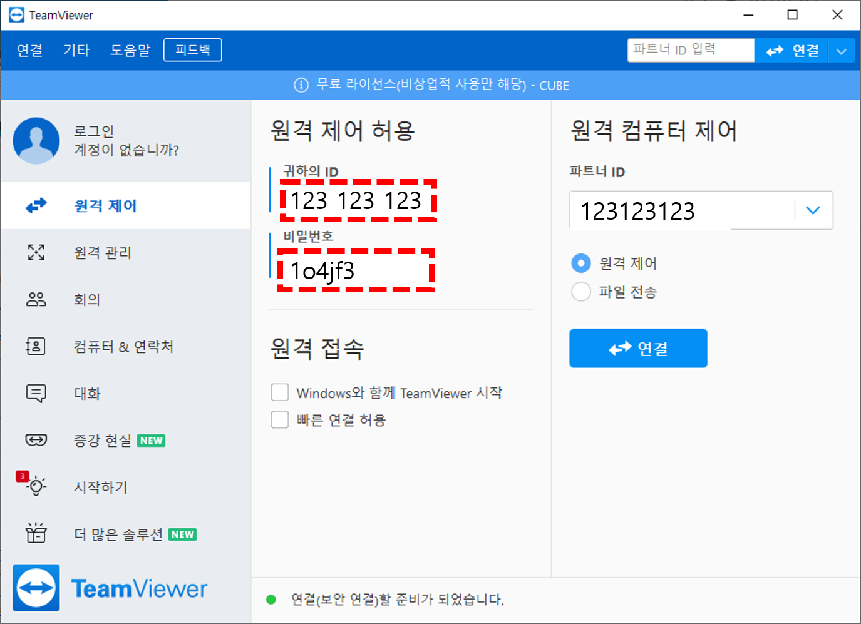Click the 시작하기 lightbulb icon
The width and height of the screenshot is (861, 624).
[37, 486]
